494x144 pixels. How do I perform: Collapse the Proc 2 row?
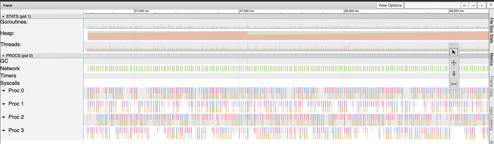pos(4,117)
